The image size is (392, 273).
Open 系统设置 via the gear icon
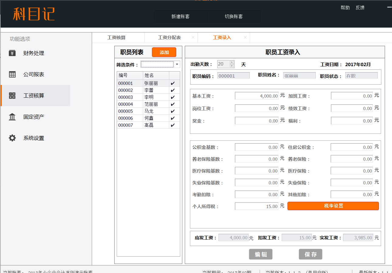12,138
